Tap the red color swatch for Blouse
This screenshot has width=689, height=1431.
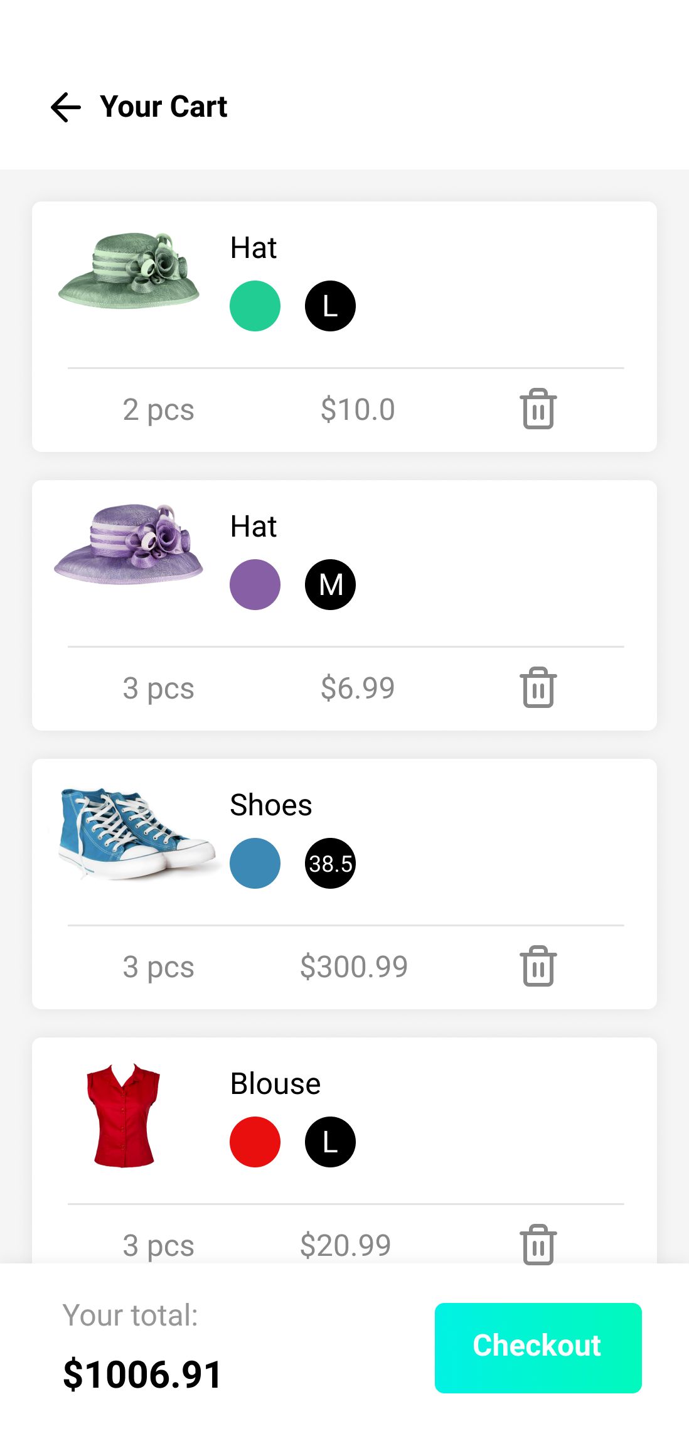[x=255, y=1142]
